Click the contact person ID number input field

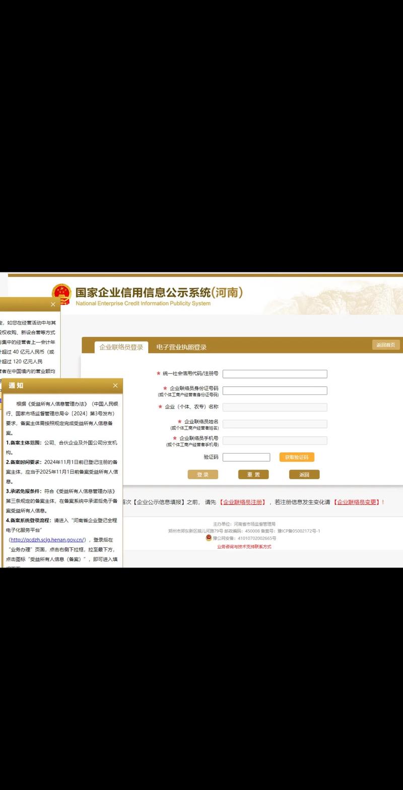[275, 390]
